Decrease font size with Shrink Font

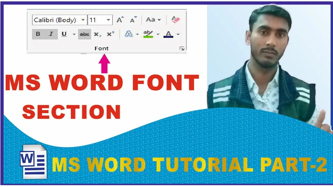point(133,20)
